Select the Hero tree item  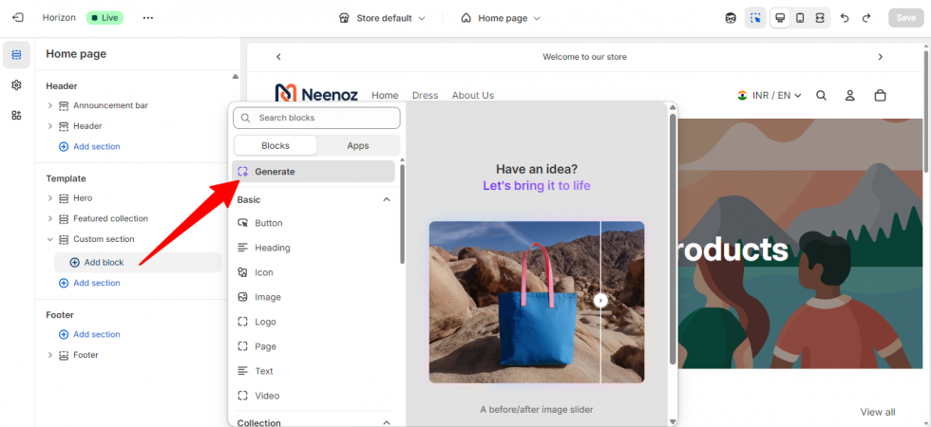click(83, 198)
